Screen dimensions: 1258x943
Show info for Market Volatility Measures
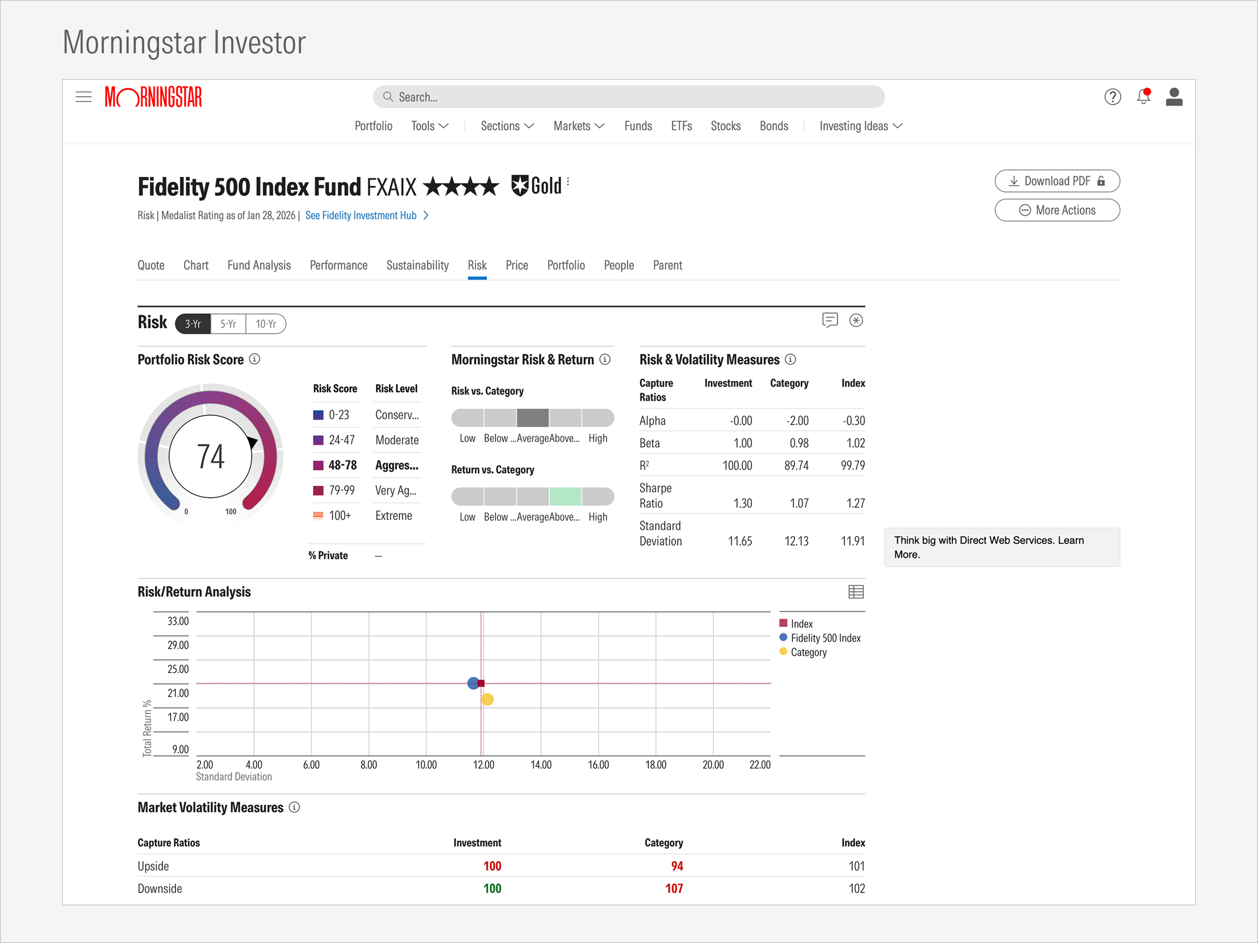tap(294, 807)
